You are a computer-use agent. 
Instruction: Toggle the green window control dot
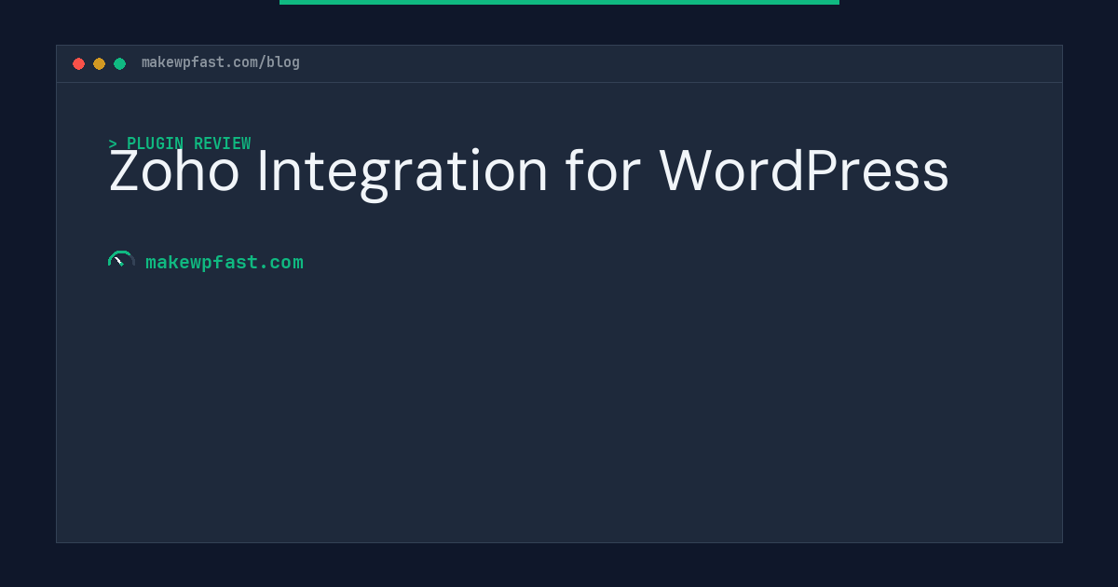tap(119, 63)
